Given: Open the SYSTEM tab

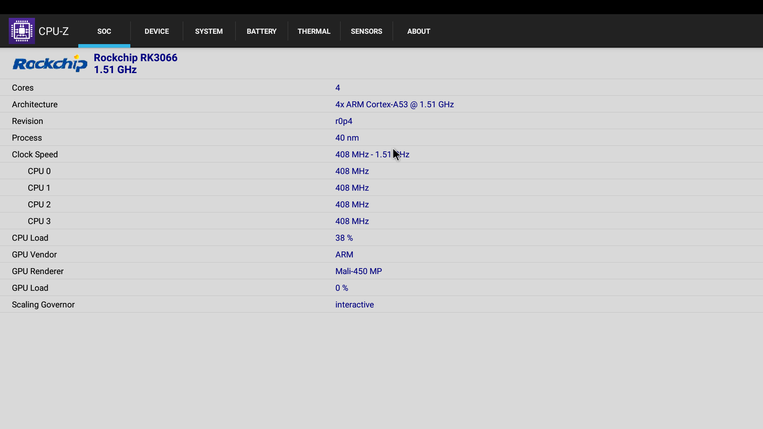Looking at the screenshot, I should click(209, 31).
